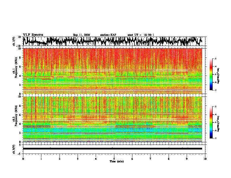
Task: Click the ch.2 spectrogram color scale bar
Action: point(211,122)
